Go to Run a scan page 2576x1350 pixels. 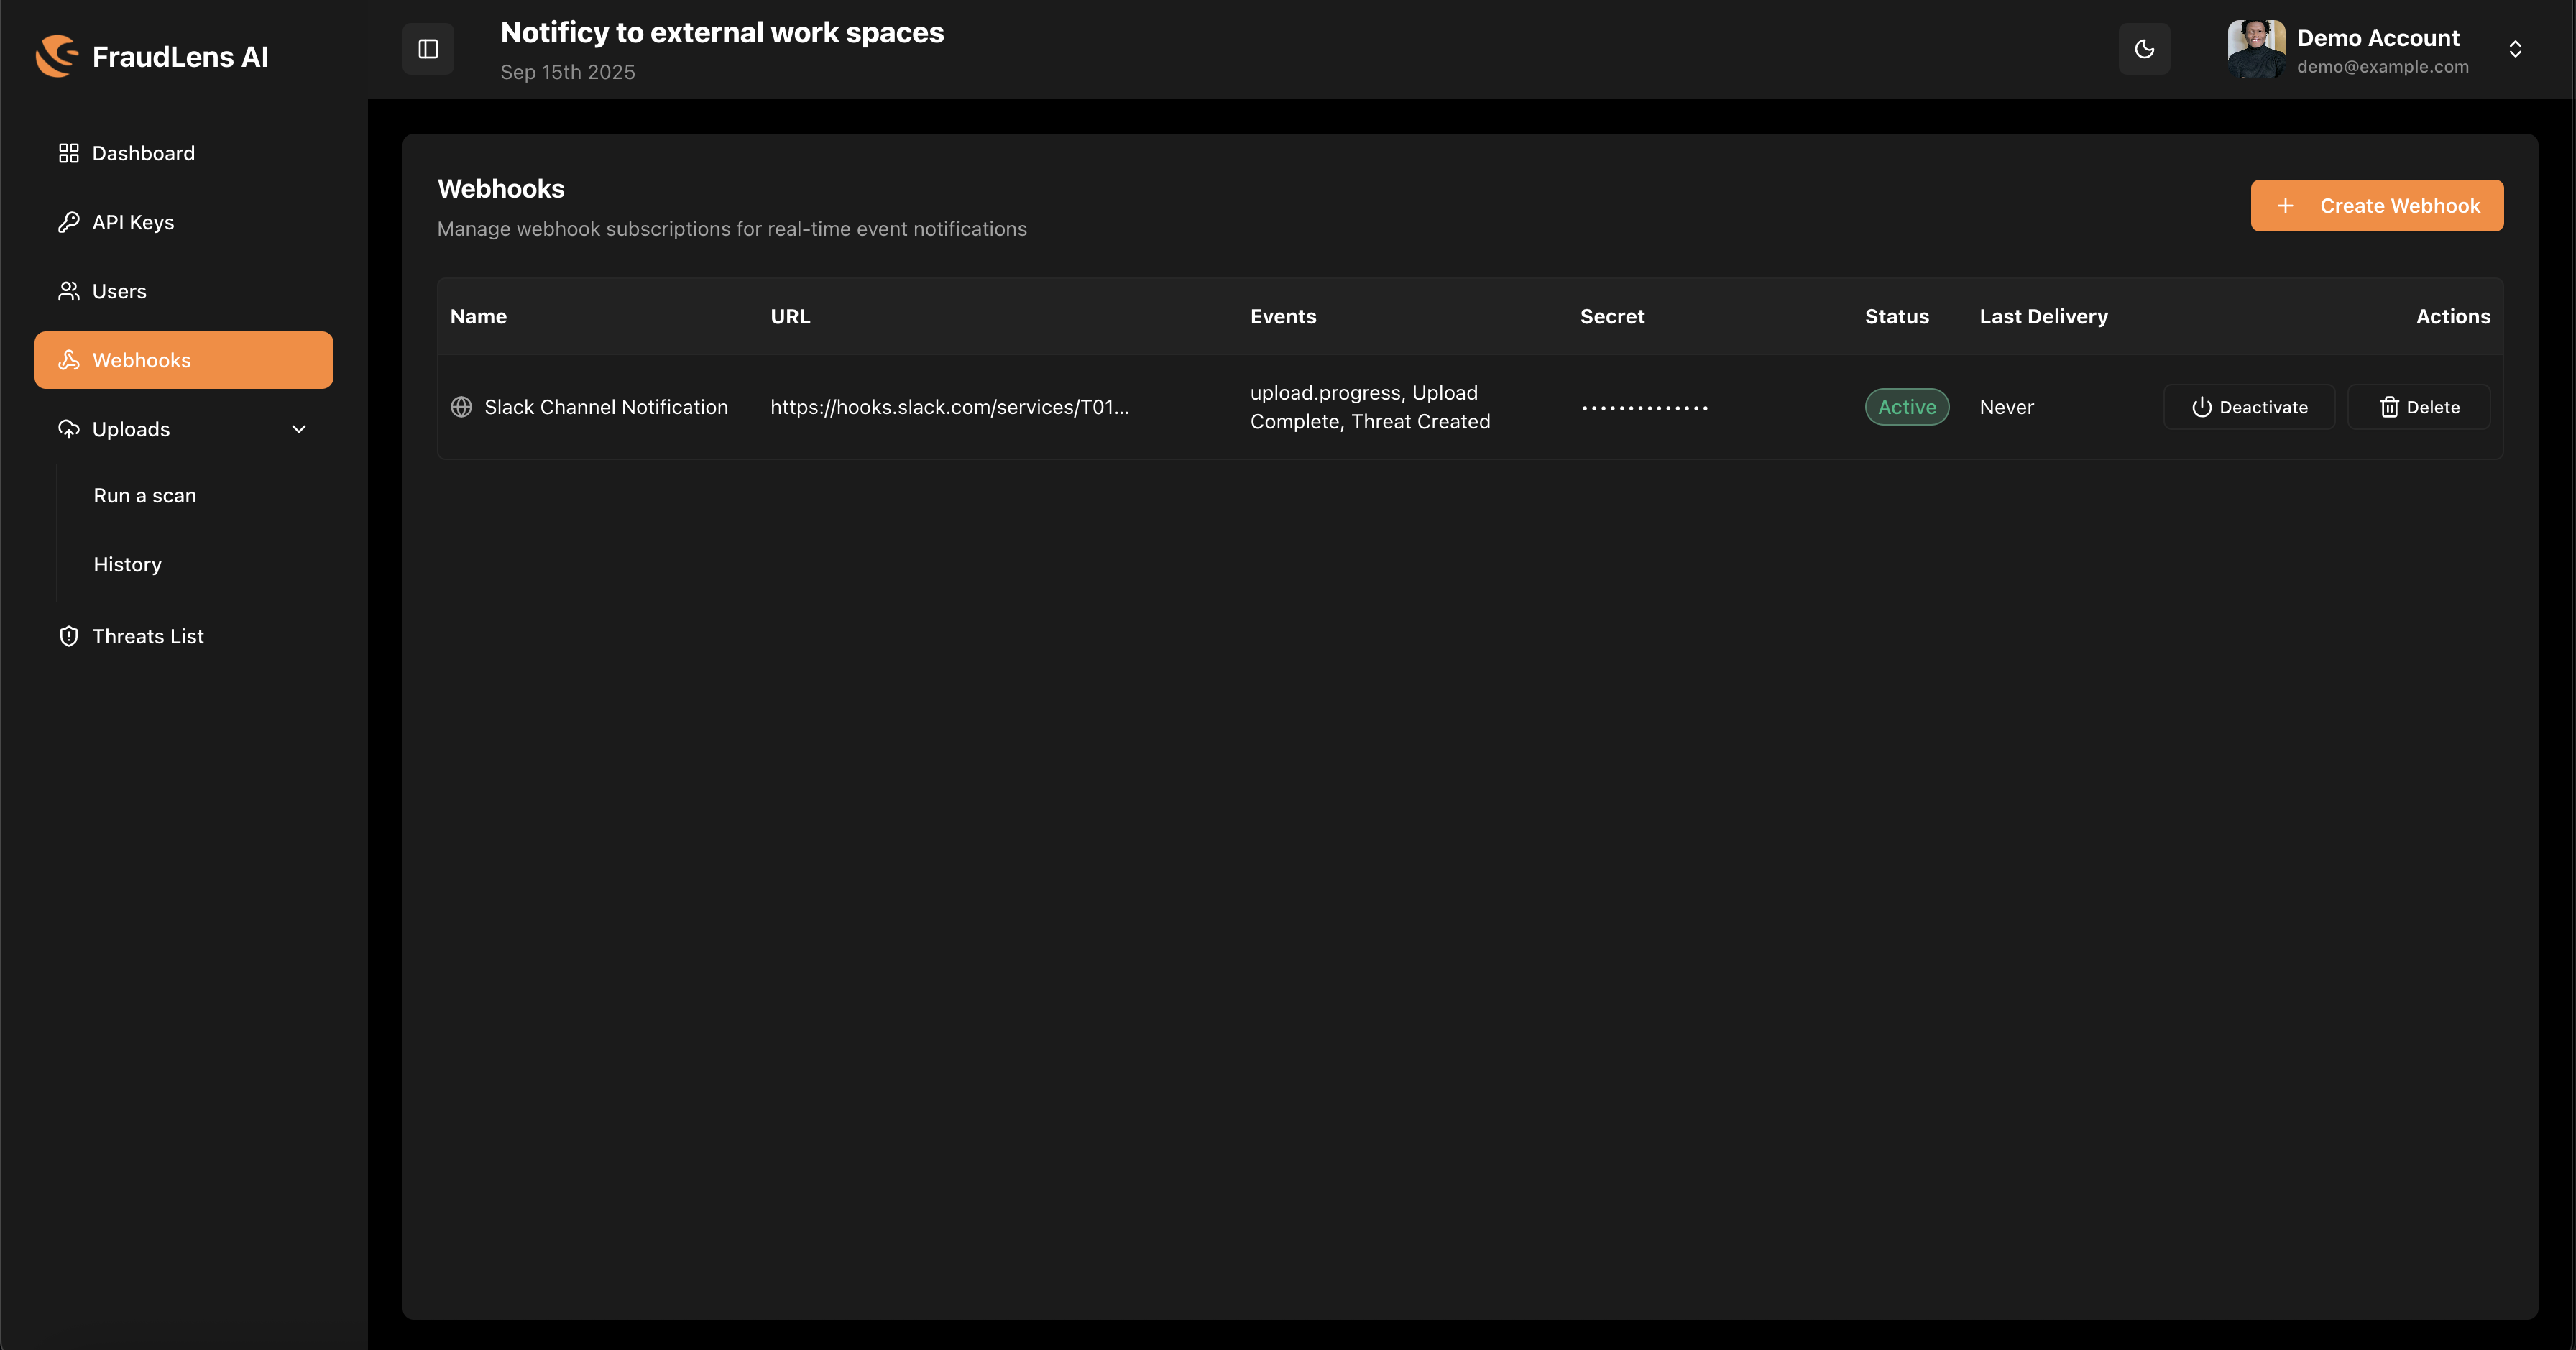(144, 495)
